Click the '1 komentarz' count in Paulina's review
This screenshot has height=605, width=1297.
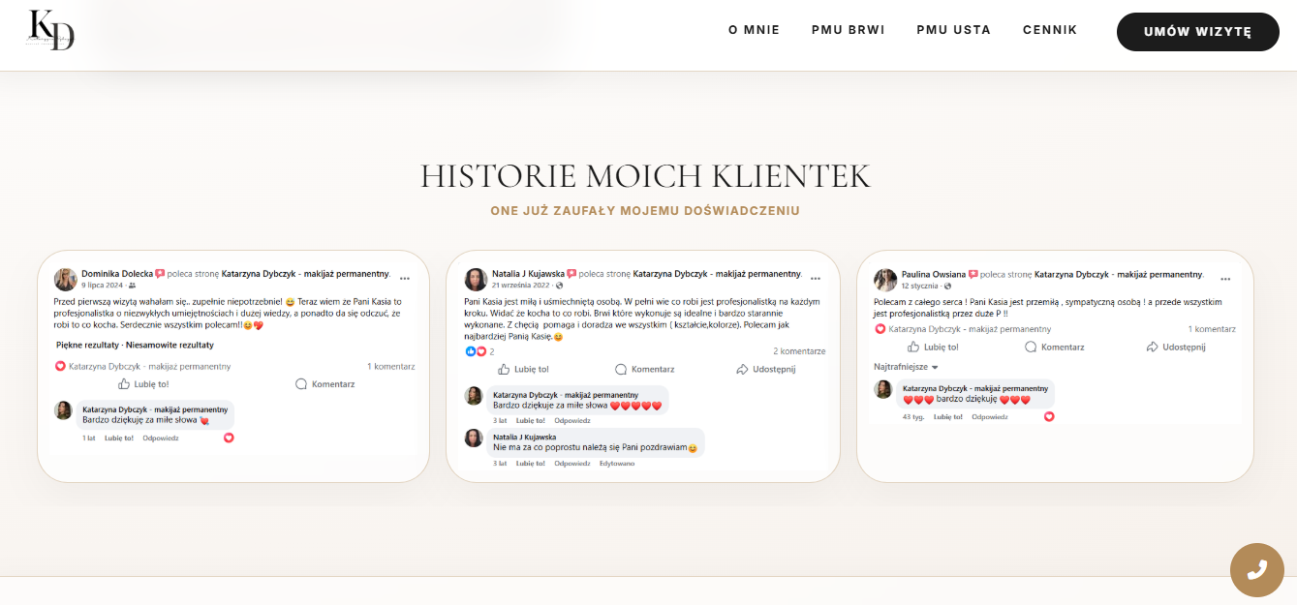point(1211,329)
